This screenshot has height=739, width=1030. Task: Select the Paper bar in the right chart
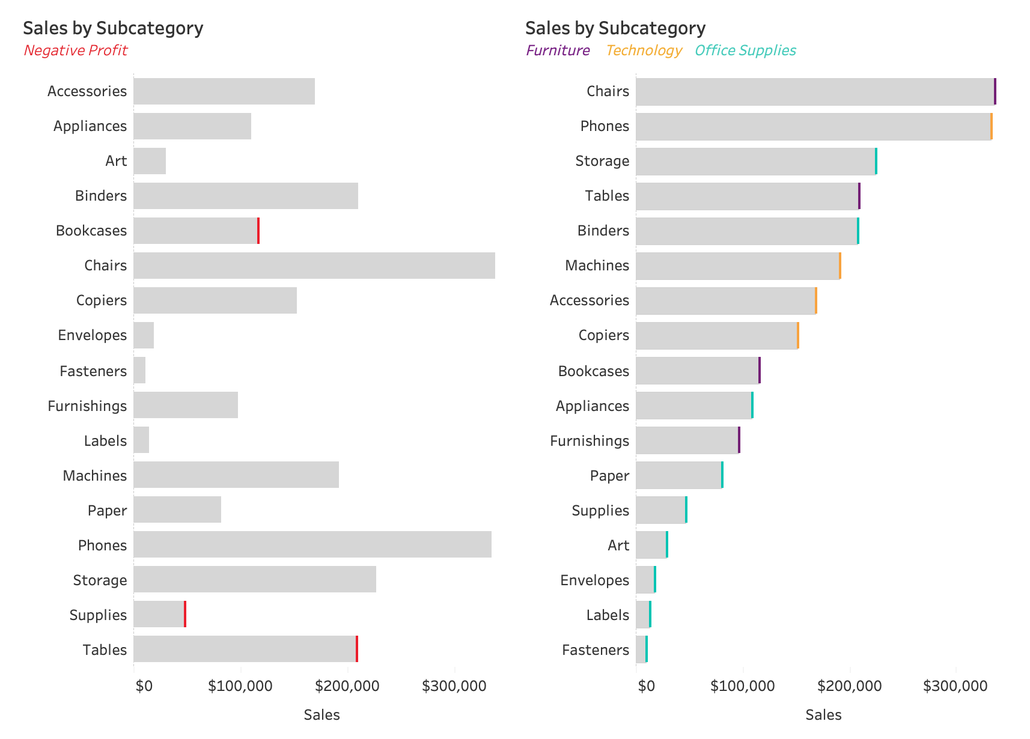(x=678, y=475)
